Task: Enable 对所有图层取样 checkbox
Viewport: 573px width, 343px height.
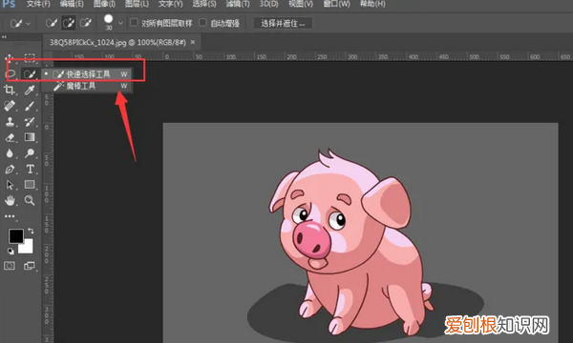Action: (134, 23)
